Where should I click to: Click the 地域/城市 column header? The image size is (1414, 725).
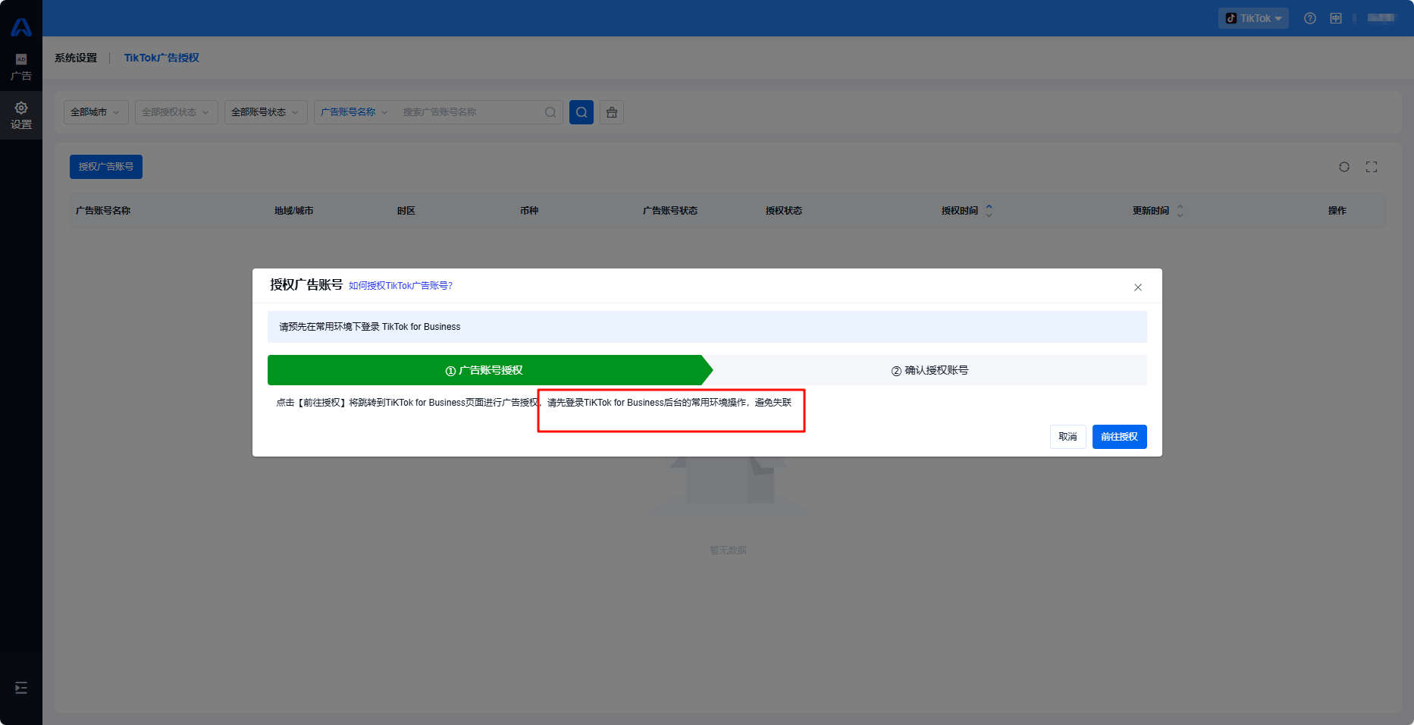coord(294,211)
